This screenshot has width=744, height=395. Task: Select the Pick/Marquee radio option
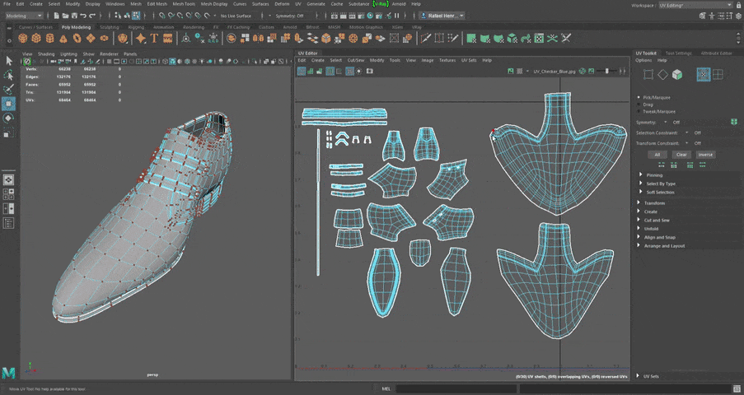pyautogui.click(x=639, y=97)
